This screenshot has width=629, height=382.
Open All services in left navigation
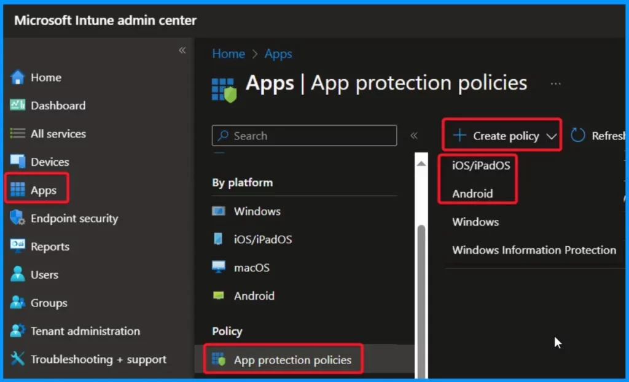(x=58, y=134)
